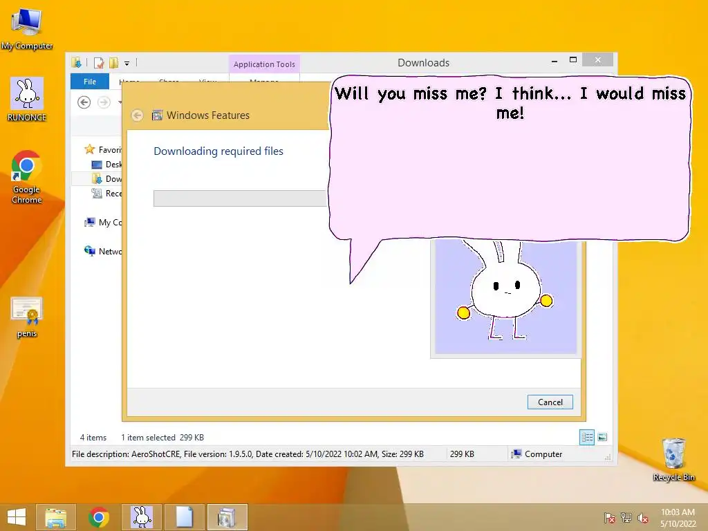
Task: Select the Windows Features taskbar item
Action: point(227,517)
